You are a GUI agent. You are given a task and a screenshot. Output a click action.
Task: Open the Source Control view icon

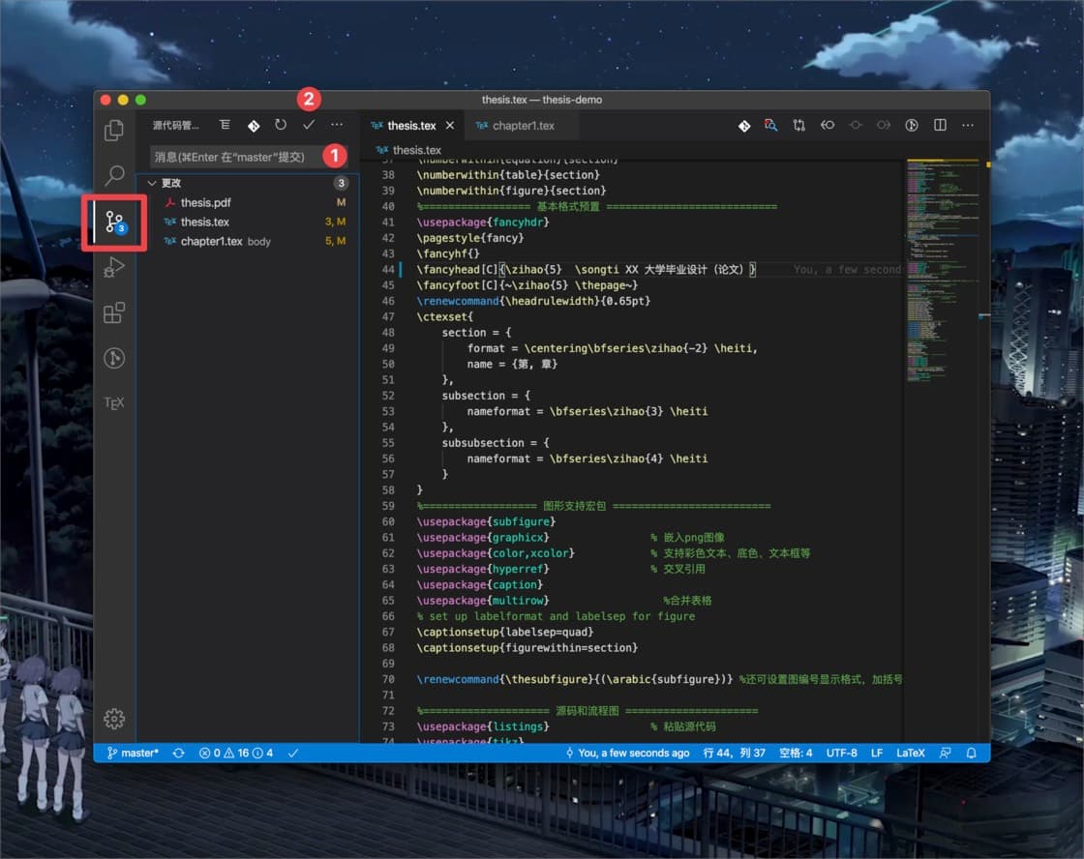(114, 222)
